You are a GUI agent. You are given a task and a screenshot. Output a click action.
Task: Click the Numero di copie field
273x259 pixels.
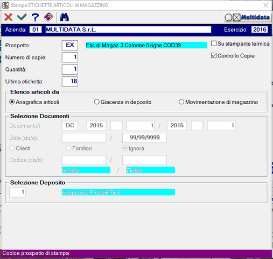tap(70, 57)
